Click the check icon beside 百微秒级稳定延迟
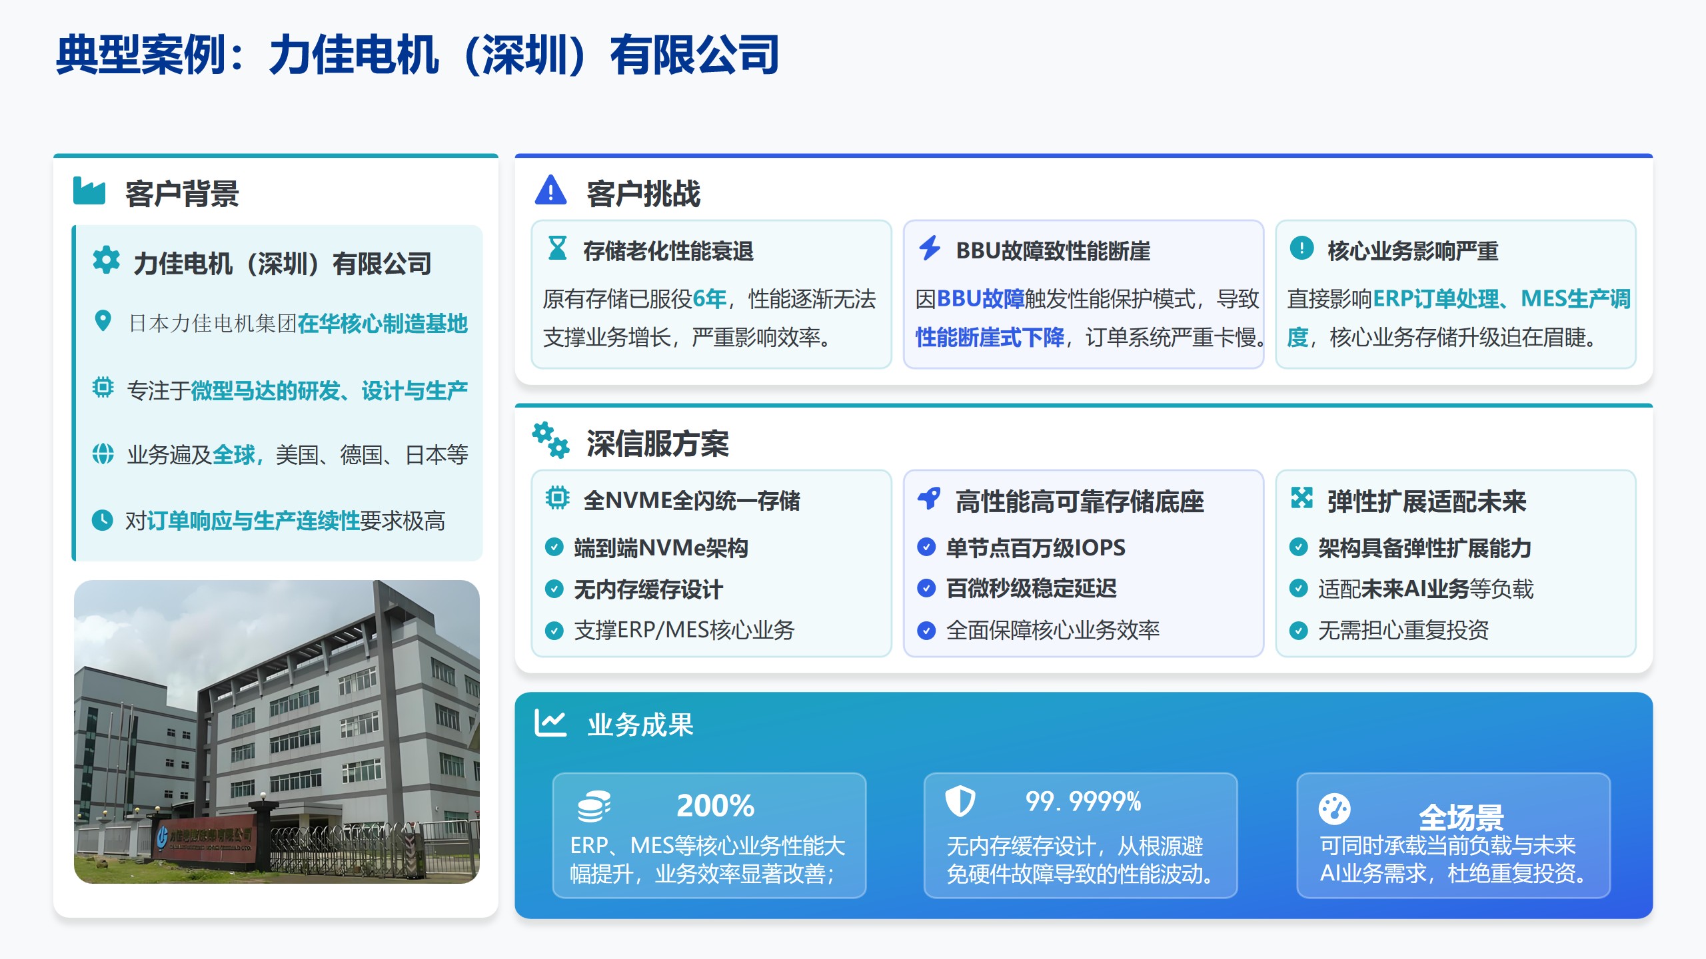Screen dimensions: 1706x959 pyautogui.click(x=926, y=588)
